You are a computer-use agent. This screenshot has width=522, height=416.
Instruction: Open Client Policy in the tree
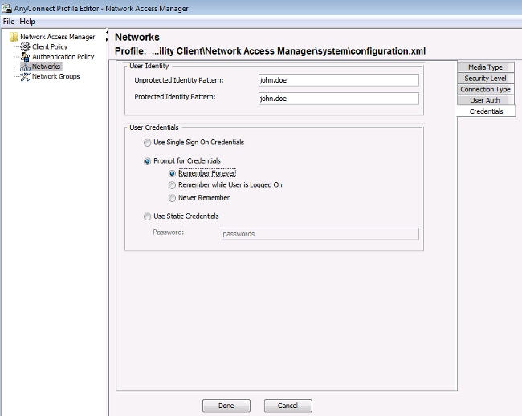tap(50, 46)
